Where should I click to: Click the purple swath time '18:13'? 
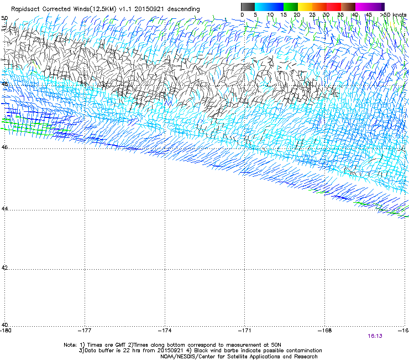(x=375, y=336)
